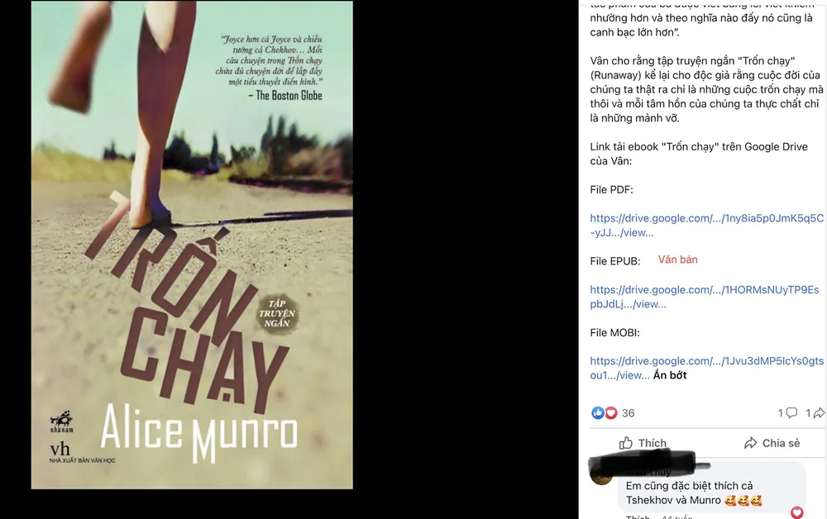Click the share arrow beside Chia sẻ

pos(751,443)
